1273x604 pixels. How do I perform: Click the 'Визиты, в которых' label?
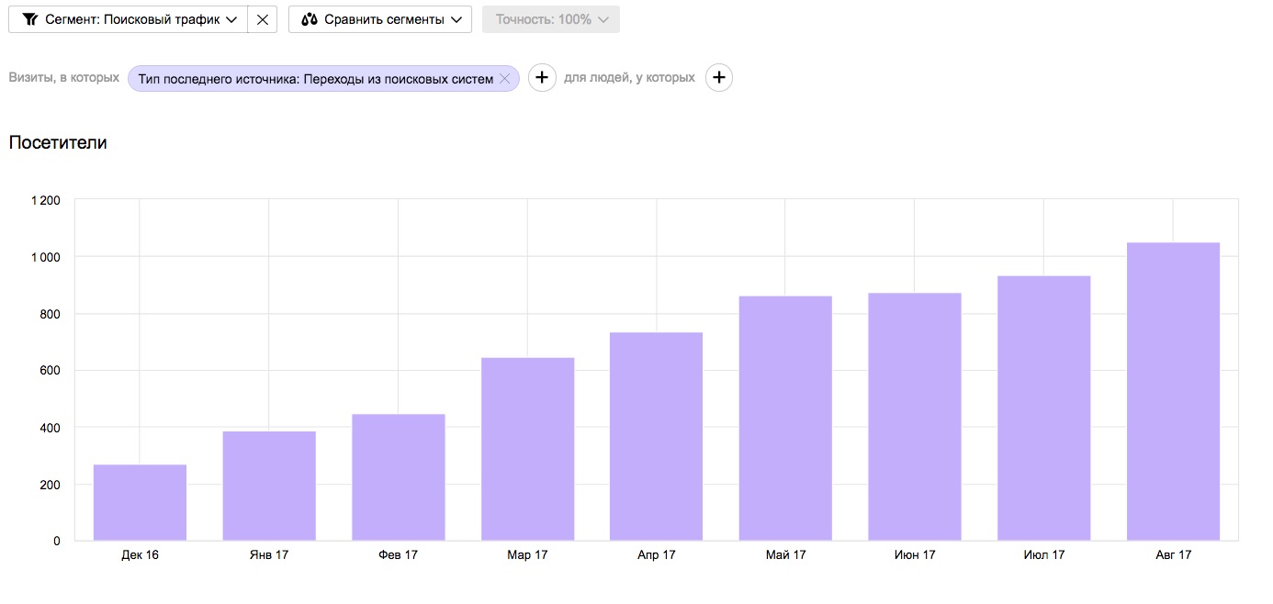[64, 78]
